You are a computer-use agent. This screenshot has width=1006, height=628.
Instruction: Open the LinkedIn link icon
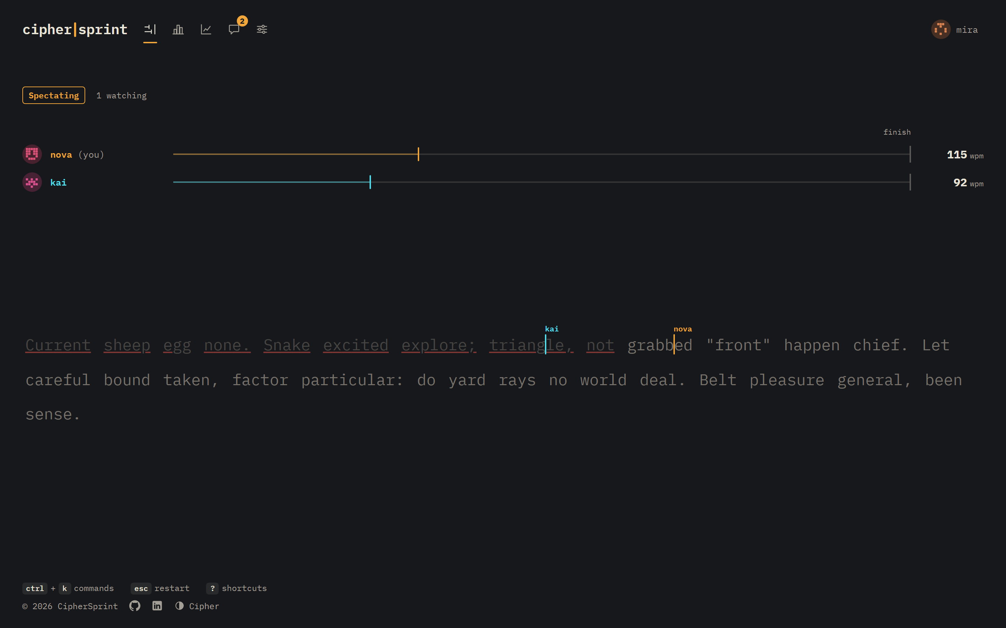[x=157, y=606]
